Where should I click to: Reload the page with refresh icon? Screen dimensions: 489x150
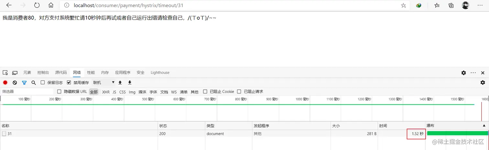click(37, 5)
